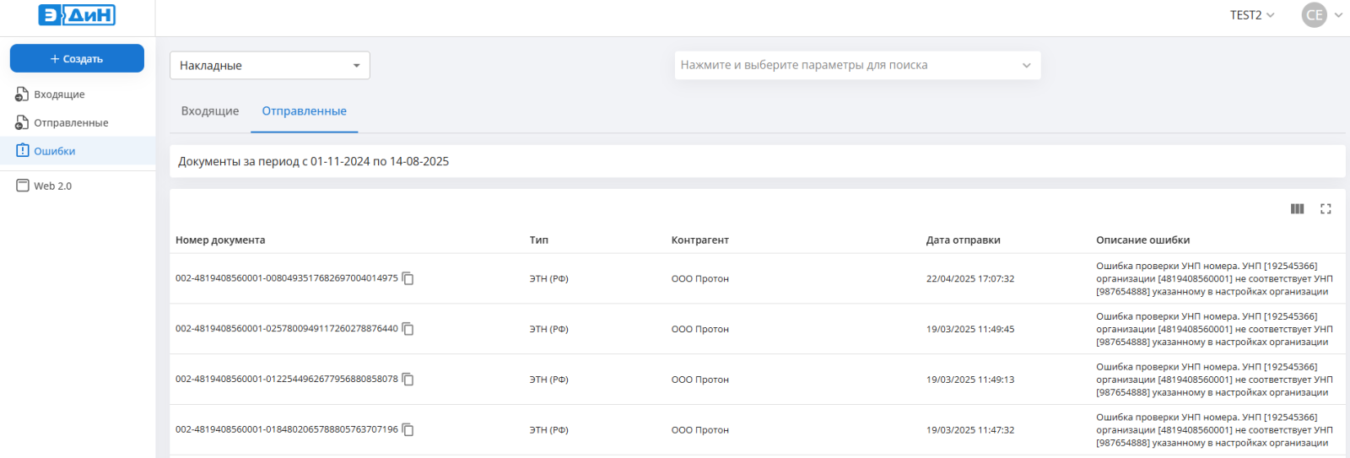Click the Ошибки exclamation icon

coord(23,151)
